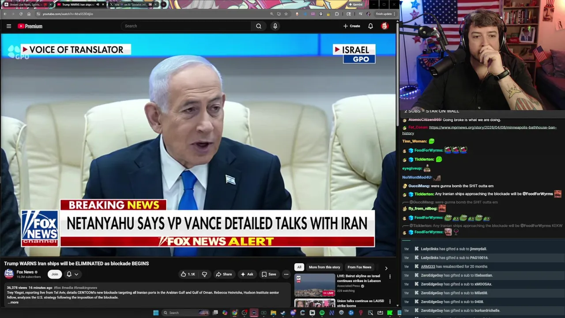Open Steam from the taskbar

[x=283, y=313]
